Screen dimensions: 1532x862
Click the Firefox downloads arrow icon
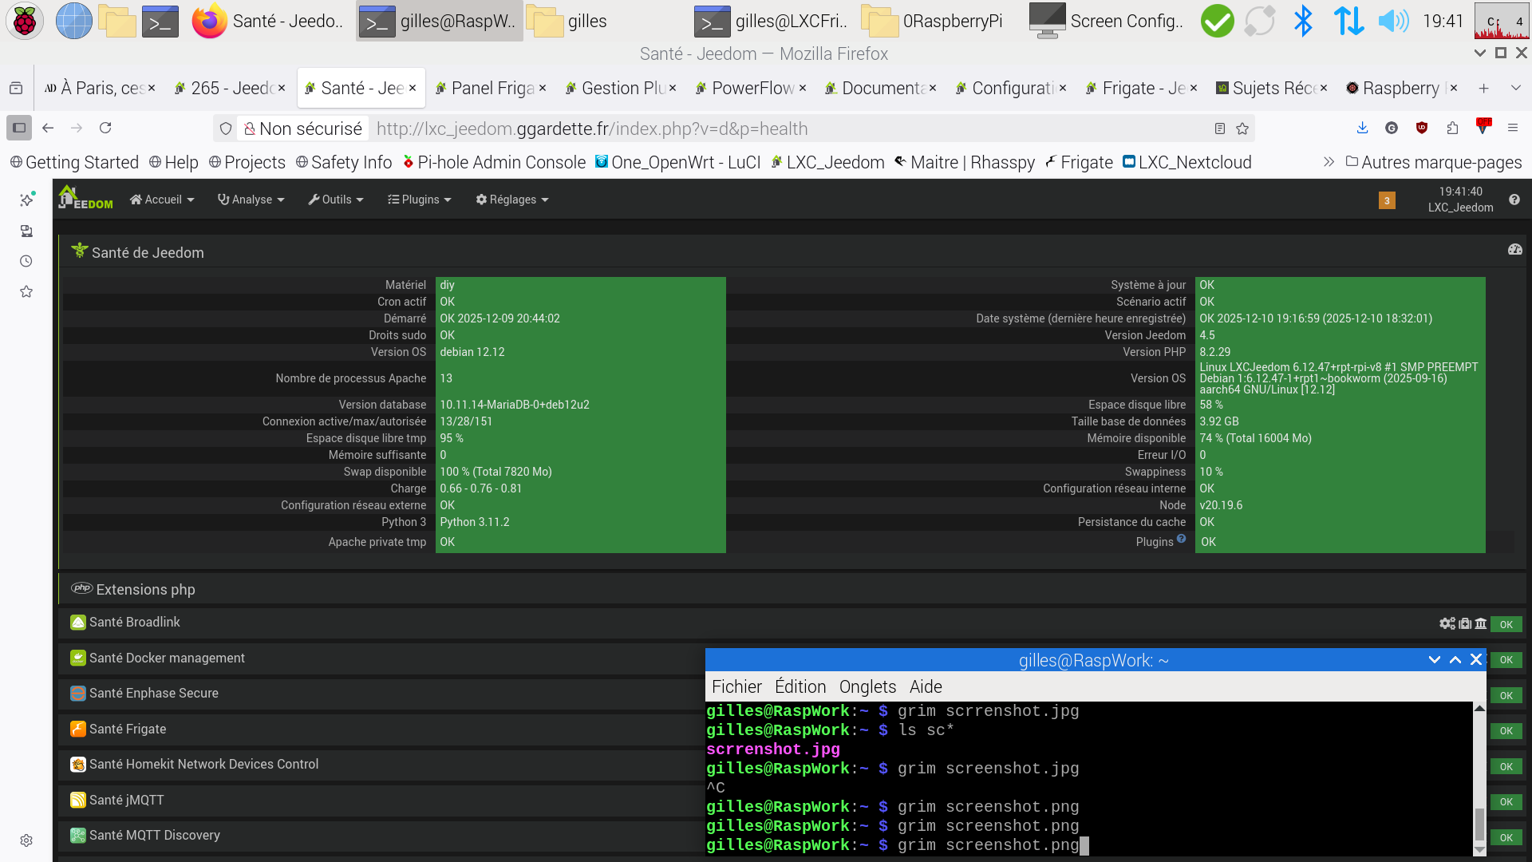point(1362,128)
